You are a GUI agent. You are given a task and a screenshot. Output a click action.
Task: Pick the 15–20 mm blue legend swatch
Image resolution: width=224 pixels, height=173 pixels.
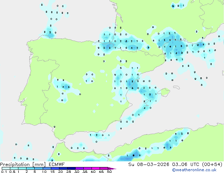[x=55, y=168]
